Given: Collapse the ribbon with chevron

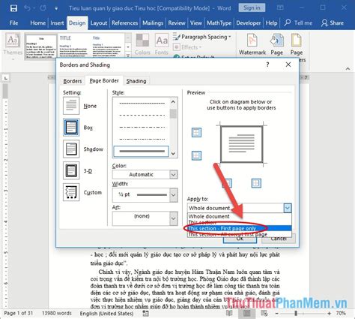Looking at the screenshot, I should [x=348, y=68].
